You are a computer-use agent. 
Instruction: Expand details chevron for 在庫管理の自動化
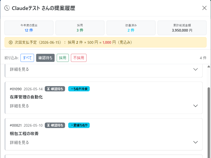coord(195,106)
